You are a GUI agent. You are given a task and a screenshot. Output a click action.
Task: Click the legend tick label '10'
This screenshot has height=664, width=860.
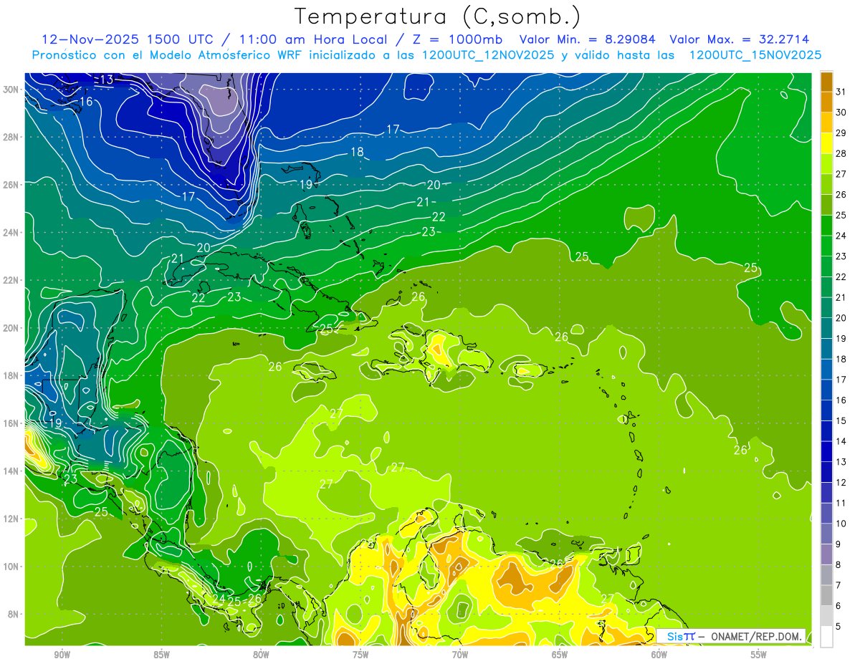(841, 524)
